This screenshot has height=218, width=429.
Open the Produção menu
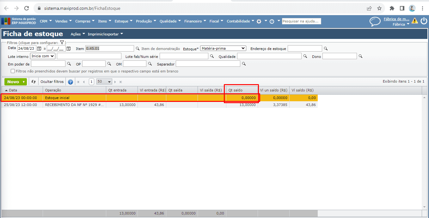pos(146,21)
